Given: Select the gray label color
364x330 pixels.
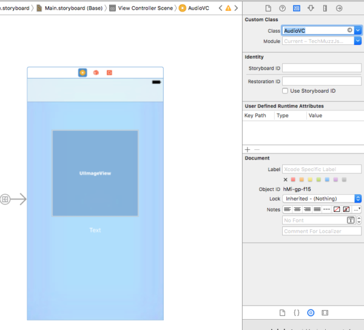Looking at the screenshot, I should (x=344, y=180).
